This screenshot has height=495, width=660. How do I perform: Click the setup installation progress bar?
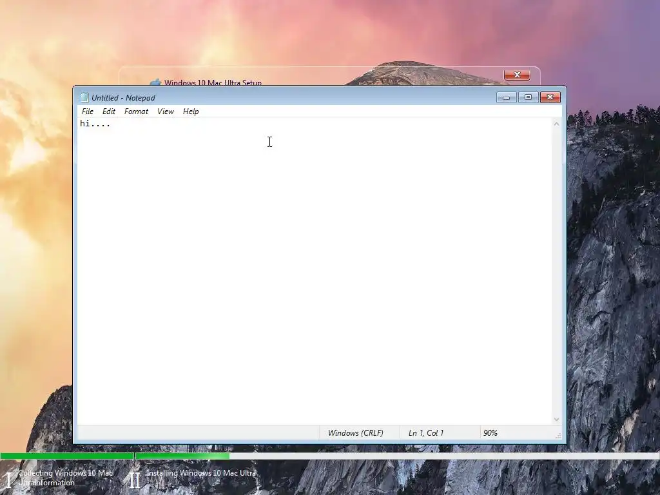[x=330, y=456]
